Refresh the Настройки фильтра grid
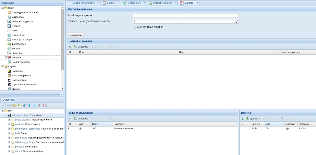This screenshot has width=316, height=155. 70,47
